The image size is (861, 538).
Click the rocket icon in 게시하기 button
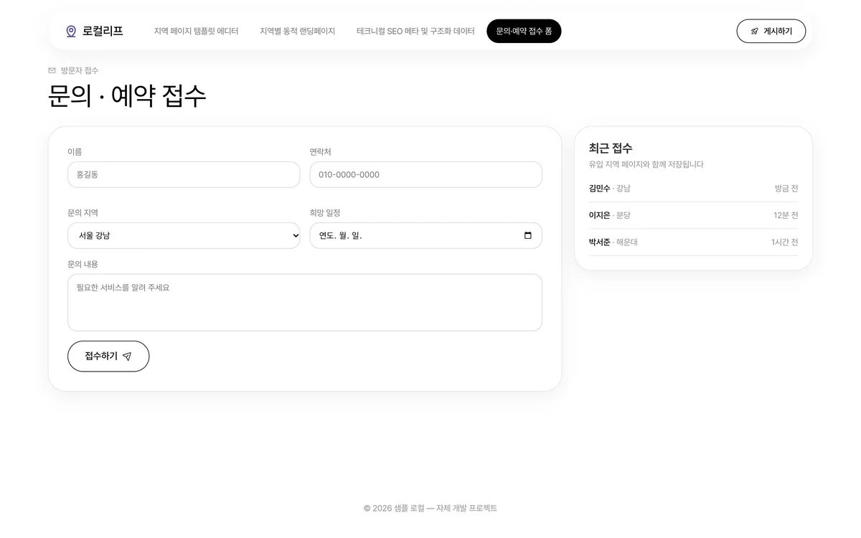pos(754,32)
